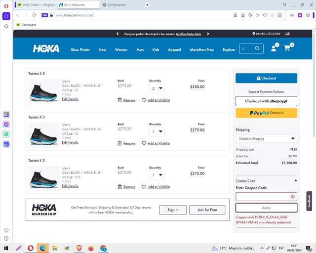Collapse the Coupon Code section arrow
This screenshot has height=253, width=316.
tap(295, 180)
